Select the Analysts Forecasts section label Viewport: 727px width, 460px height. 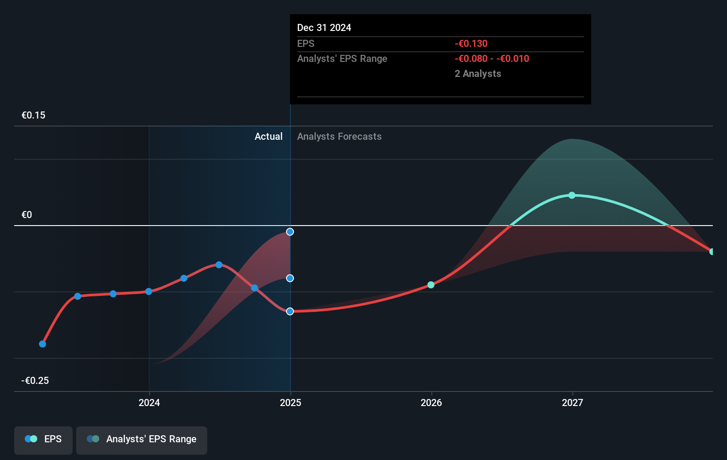pos(339,136)
